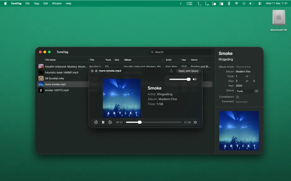The width and height of the screenshot is (291, 181).
Task: Click the Open with Music button
Action: point(188,71)
